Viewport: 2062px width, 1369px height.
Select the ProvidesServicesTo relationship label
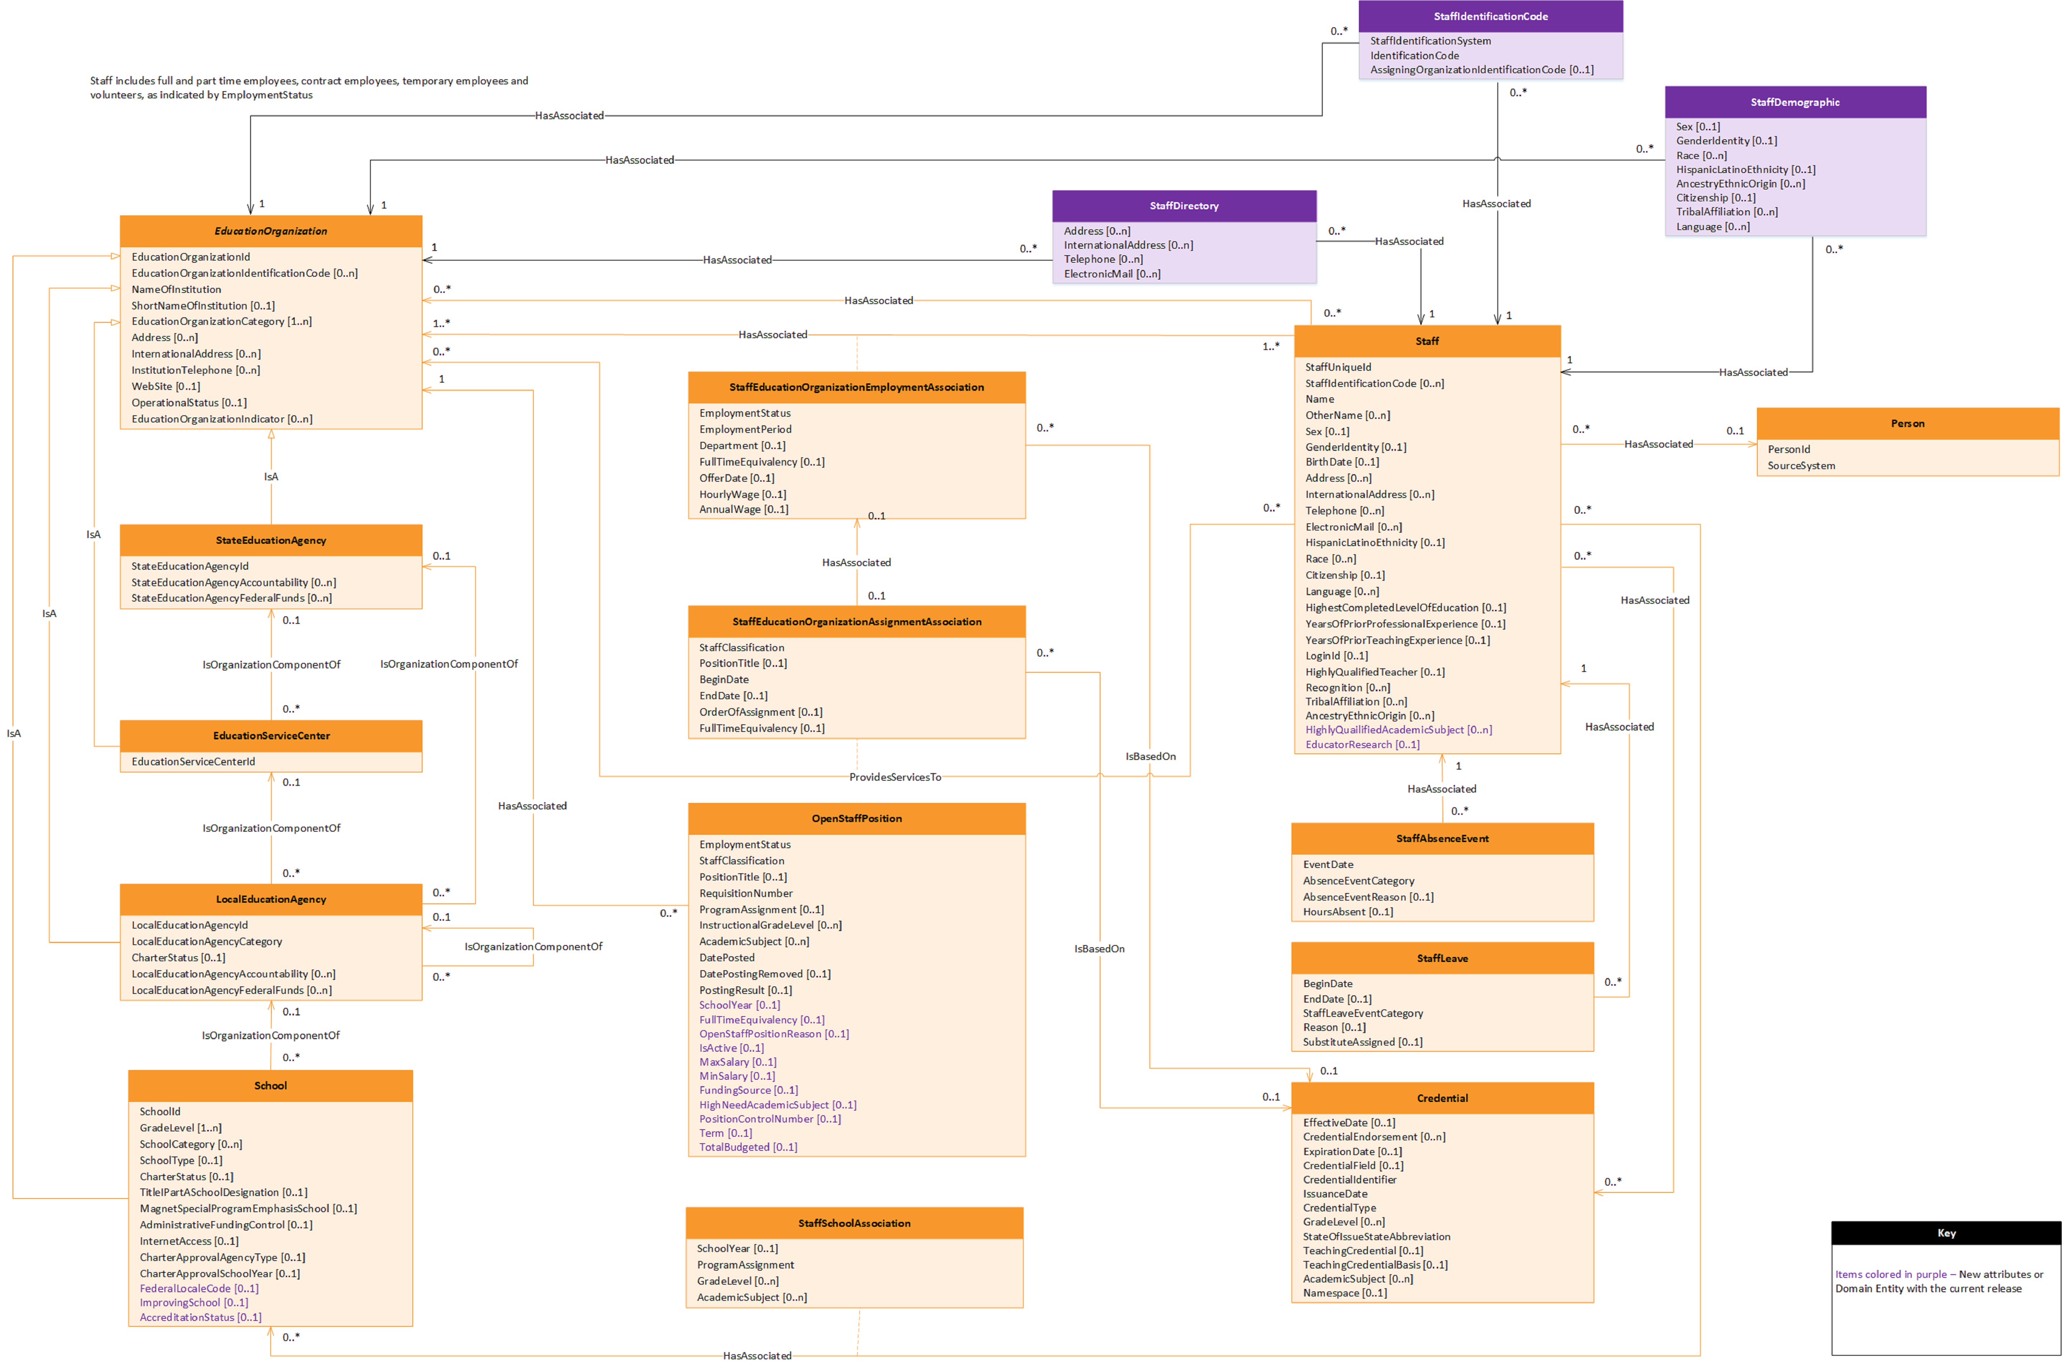pyautogui.click(x=895, y=777)
